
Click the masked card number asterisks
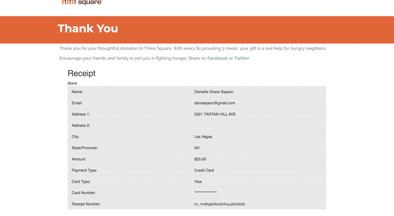[205, 193]
